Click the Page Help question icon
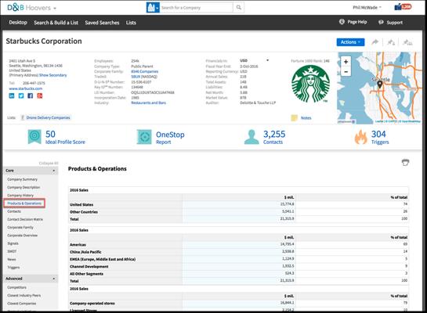Screen dimensions: 427x313 342,22
